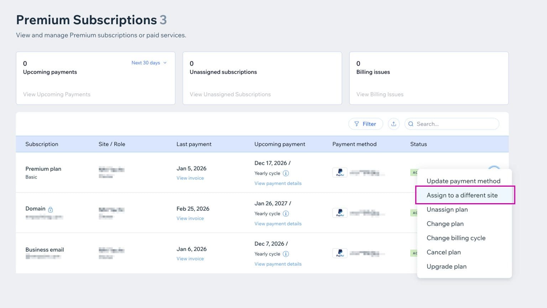Screen dimensions: 547x308
Task: Choose Change plan from the menu
Action: coord(445,224)
